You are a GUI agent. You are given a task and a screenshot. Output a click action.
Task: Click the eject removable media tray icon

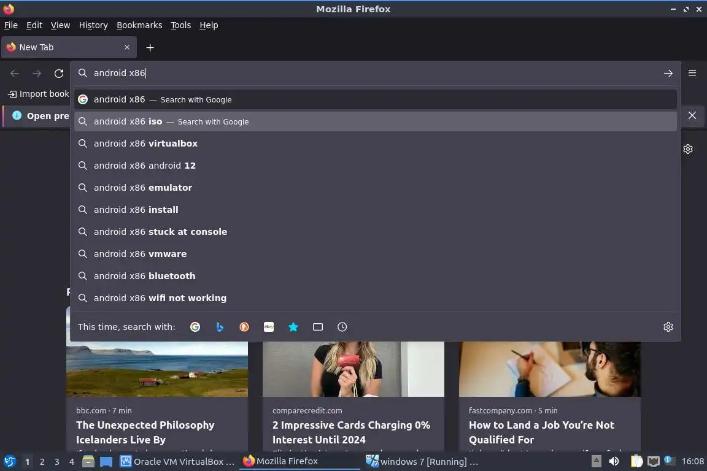pyautogui.click(x=596, y=462)
